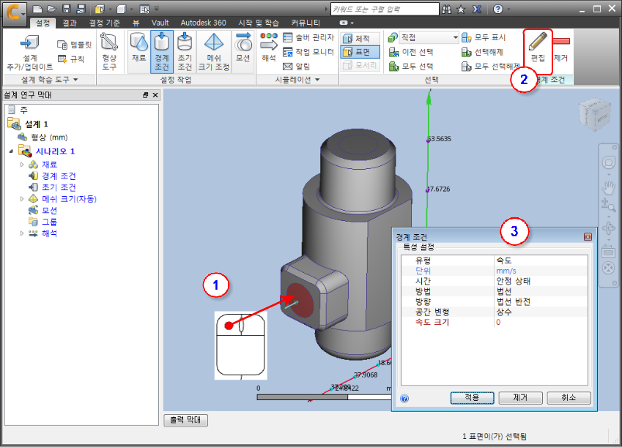The height and width of the screenshot is (447, 622).
Task: Click the pan hand navigation tool
Action: pos(608,187)
